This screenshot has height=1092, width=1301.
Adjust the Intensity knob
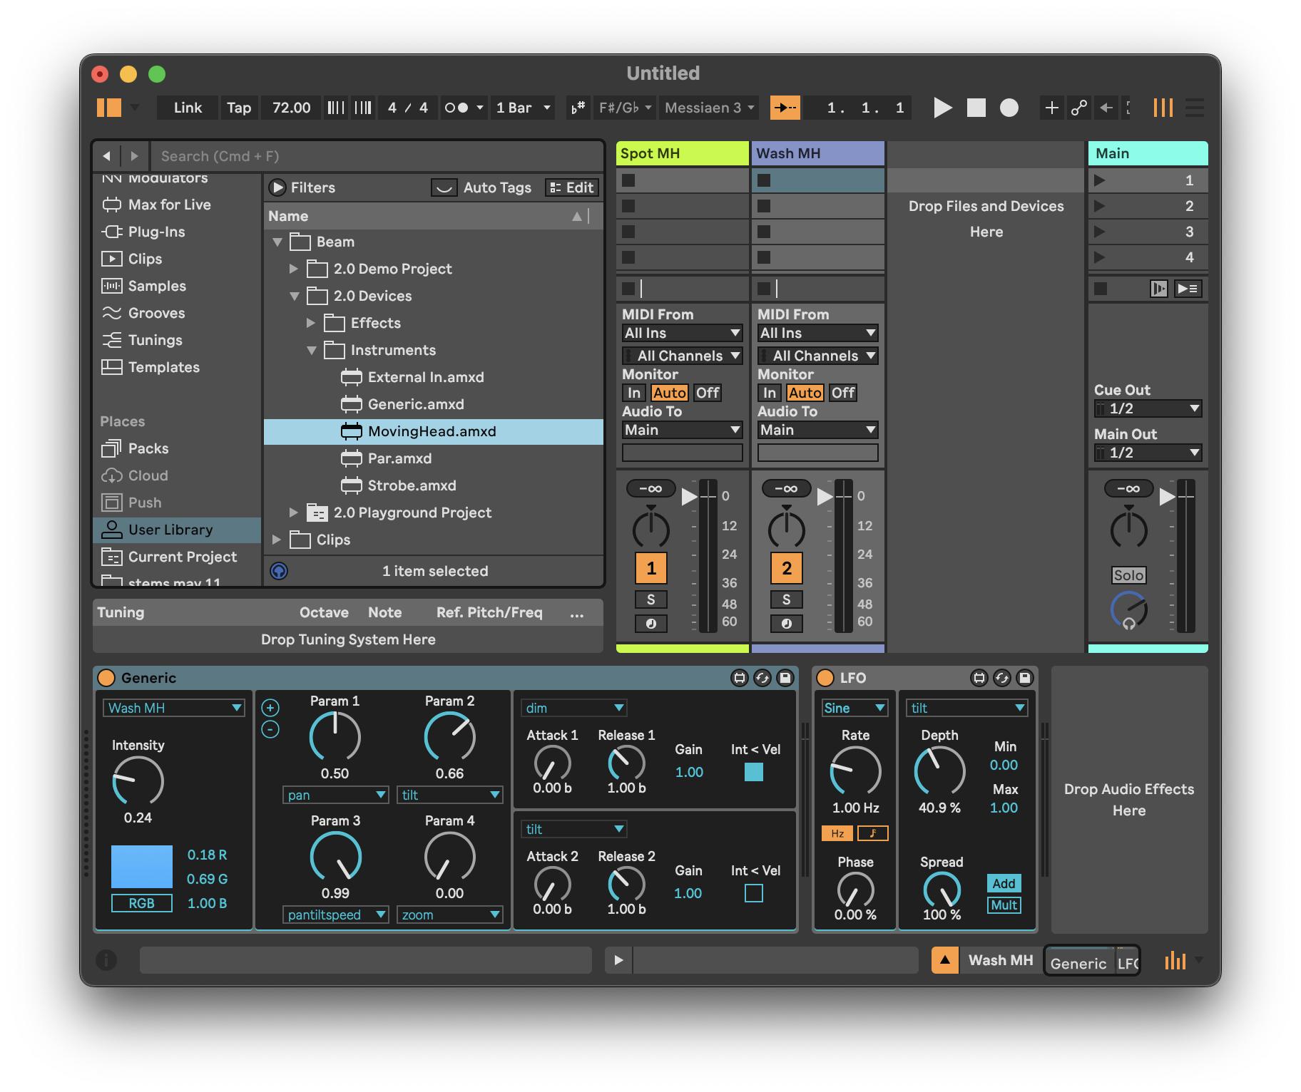[x=138, y=782]
